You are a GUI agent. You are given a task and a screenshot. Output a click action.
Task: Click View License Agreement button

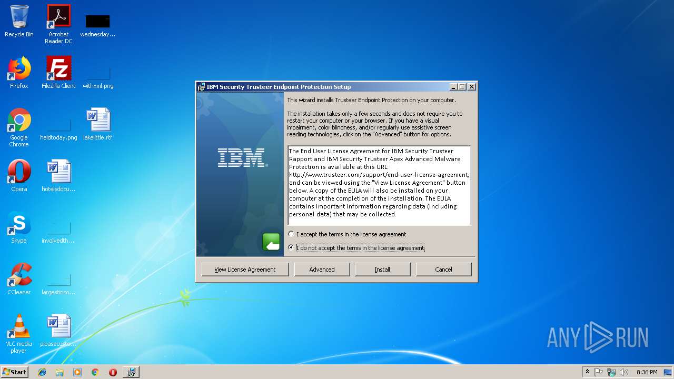coord(245,270)
